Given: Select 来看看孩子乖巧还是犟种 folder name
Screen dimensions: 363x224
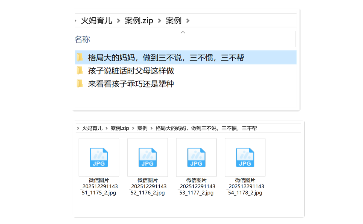Looking at the screenshot, I should (131, 83).
